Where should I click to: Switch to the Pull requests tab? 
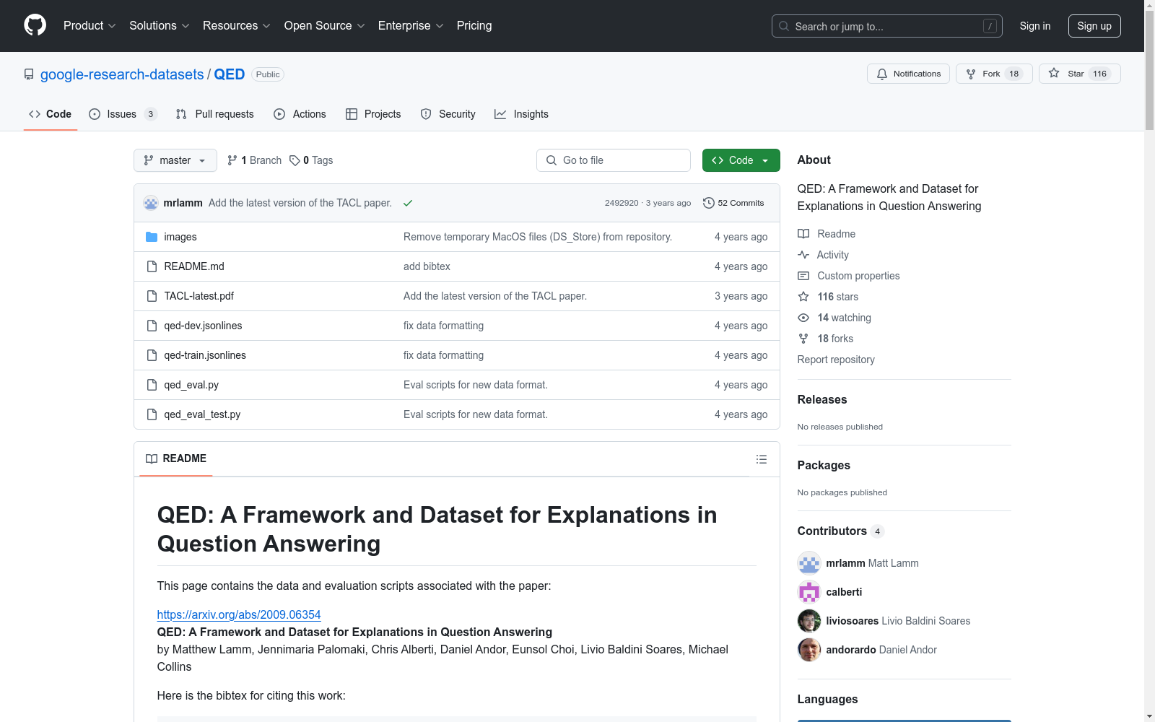click(x=215, y=114)
